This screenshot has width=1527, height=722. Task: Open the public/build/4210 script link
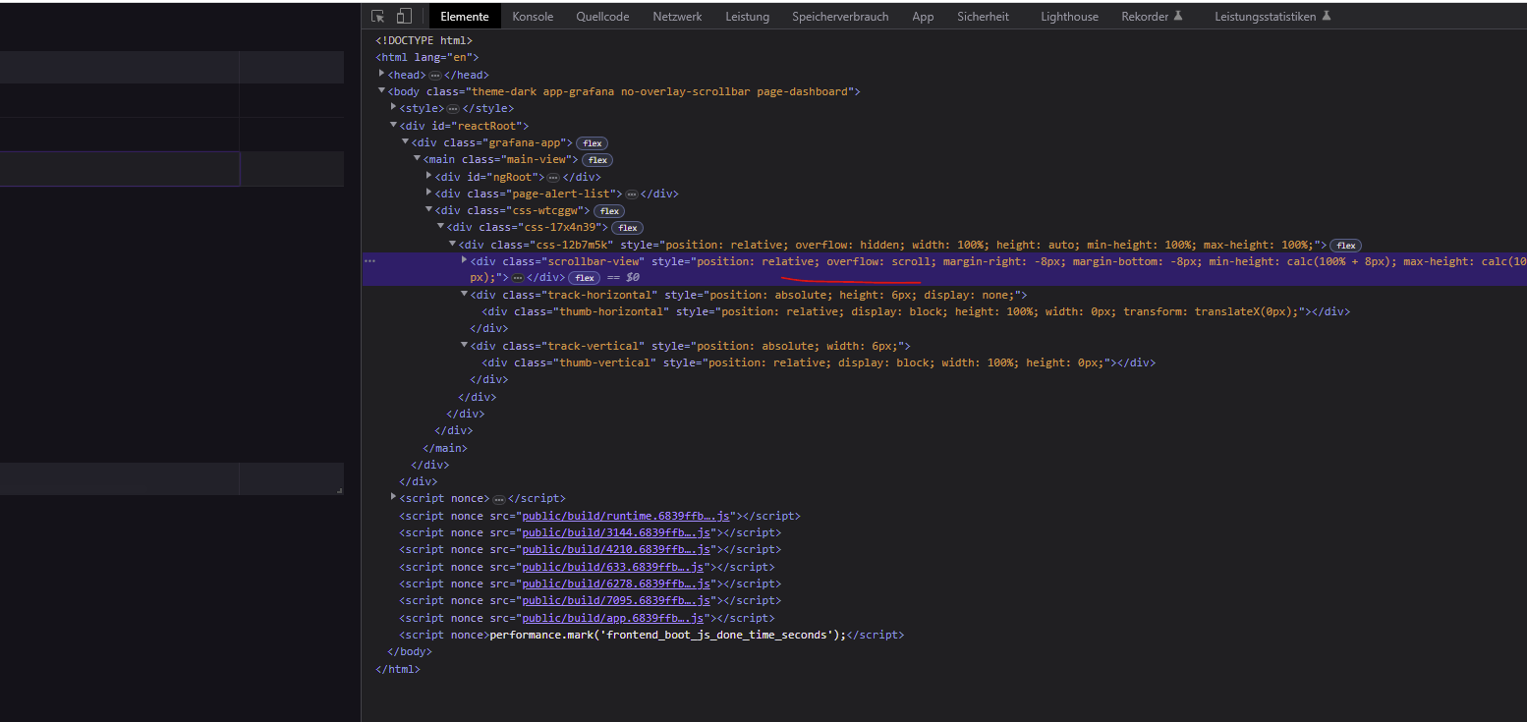point(617,549)
